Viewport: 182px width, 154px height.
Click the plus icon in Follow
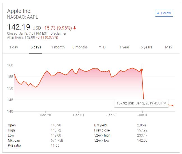[158, 13]
